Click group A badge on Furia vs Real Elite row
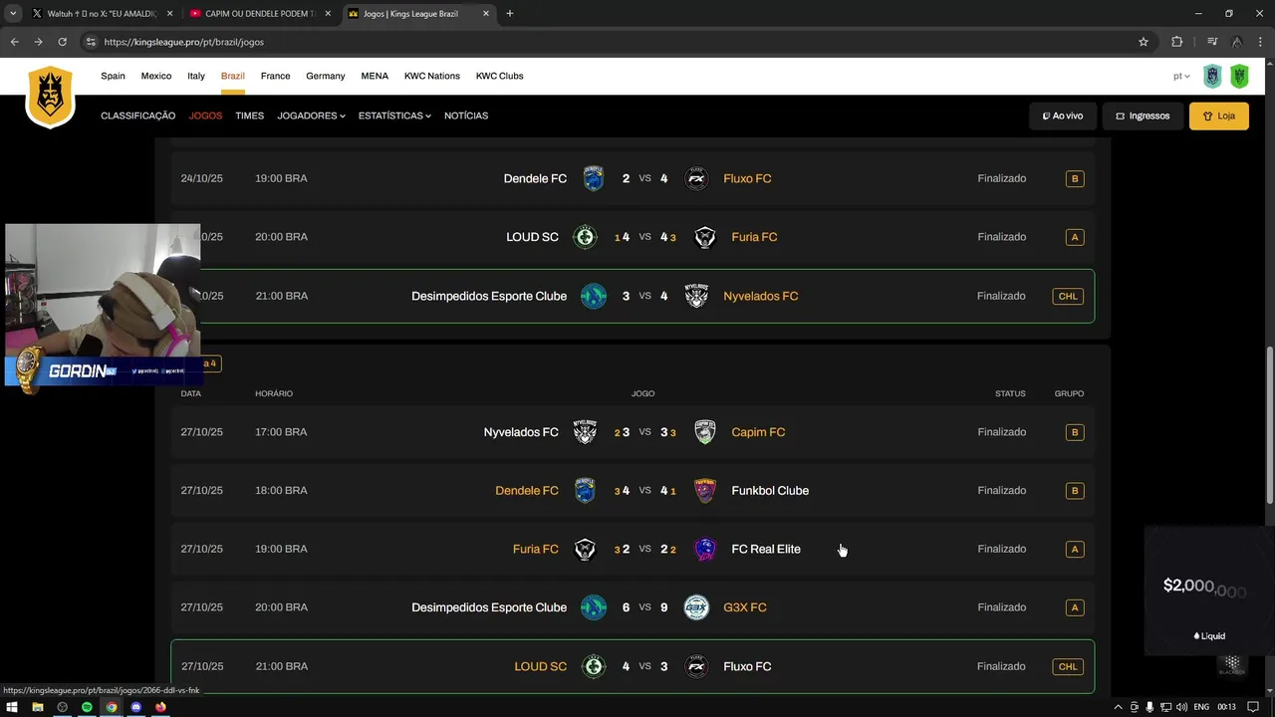Screen dimensions: 1275x717 coord(1074,549)
